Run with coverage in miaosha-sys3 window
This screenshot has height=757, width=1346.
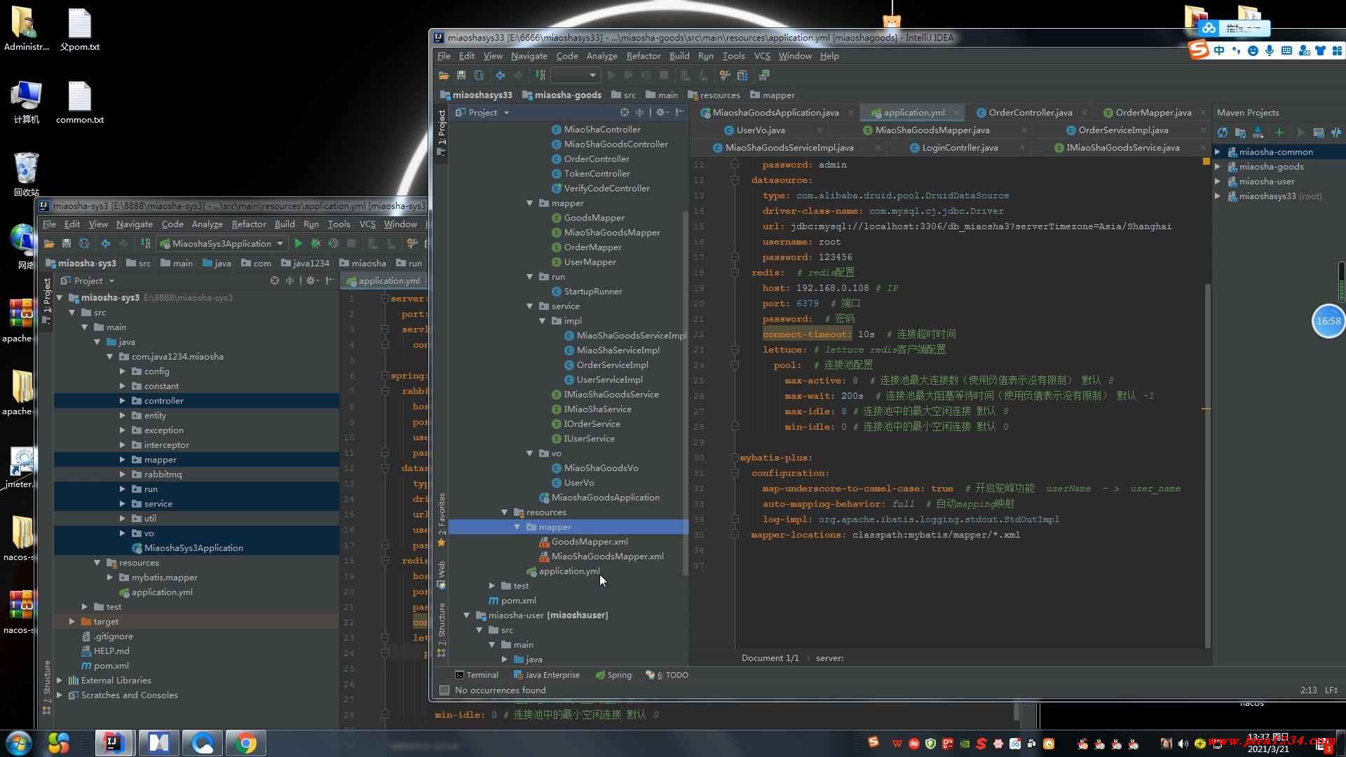[x=334, y=243]
